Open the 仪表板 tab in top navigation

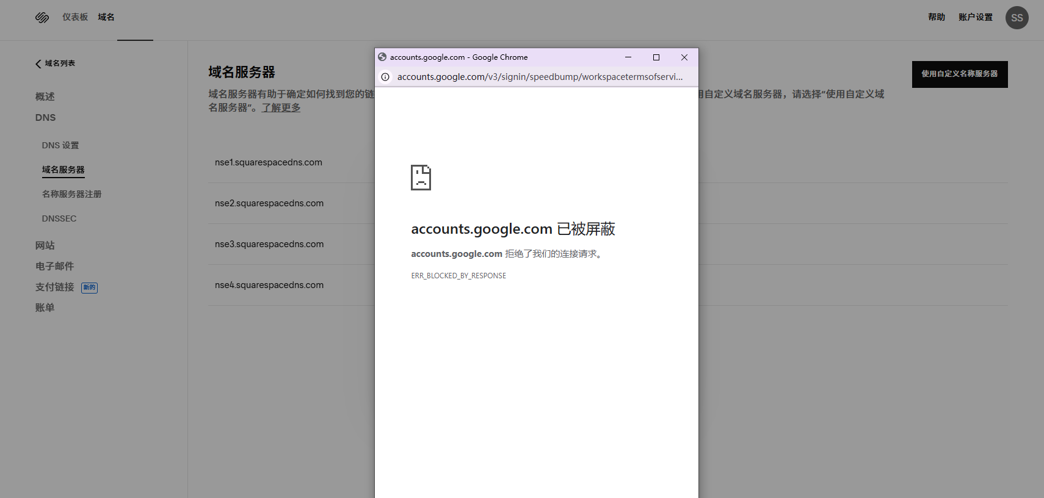click(x=75, y=17)
